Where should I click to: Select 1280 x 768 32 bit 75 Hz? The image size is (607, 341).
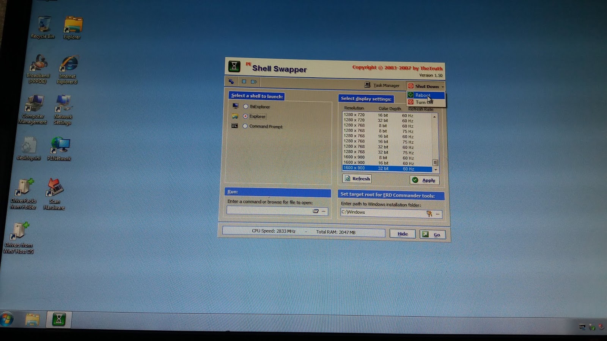[x=387, y=152]
